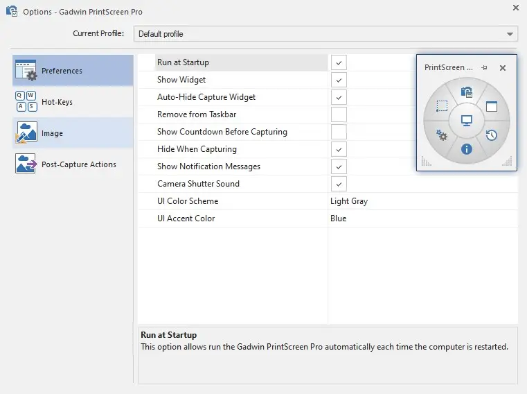Select the Remove from Taskbar row label
527x394 pixels.
pos(197,114)
